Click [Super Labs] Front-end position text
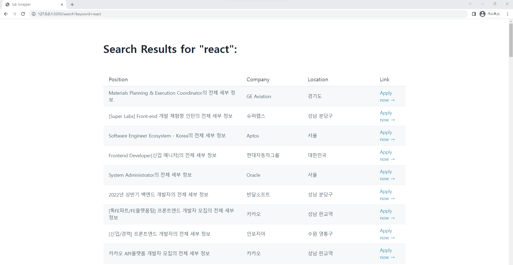Image resolution: width=513 pixels, height=265 pixels. coord(171,116)
